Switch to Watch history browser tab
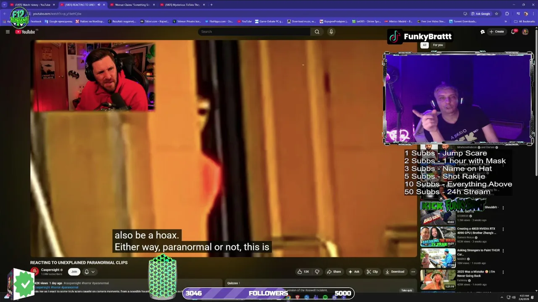Screen dimensions: 538x302 (32, 5)
